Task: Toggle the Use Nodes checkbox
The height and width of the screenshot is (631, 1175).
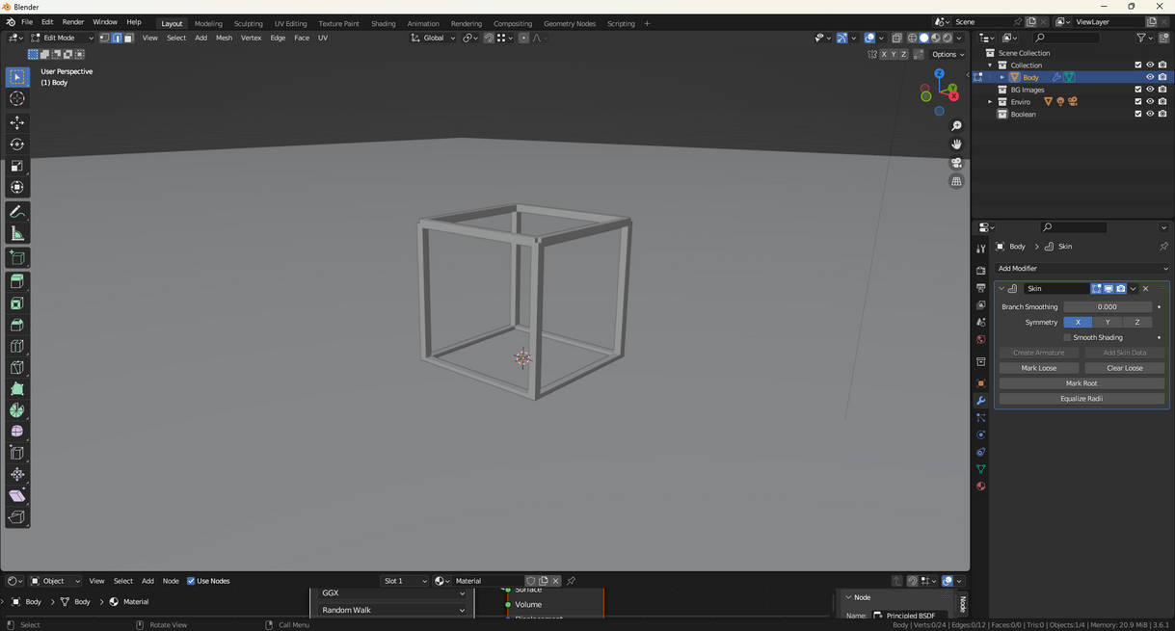Action: pyautogui.click(x=191, y=581)
